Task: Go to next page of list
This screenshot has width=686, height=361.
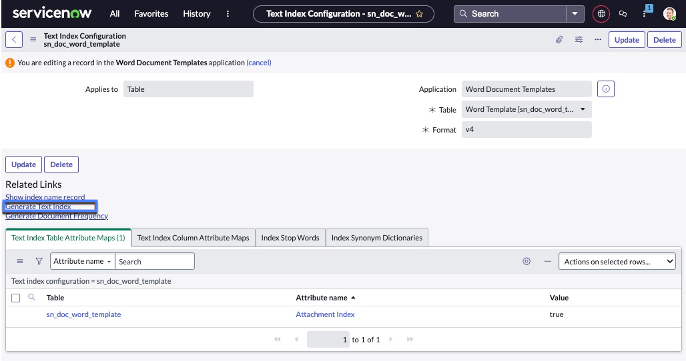Action: [x=390, y=339]
